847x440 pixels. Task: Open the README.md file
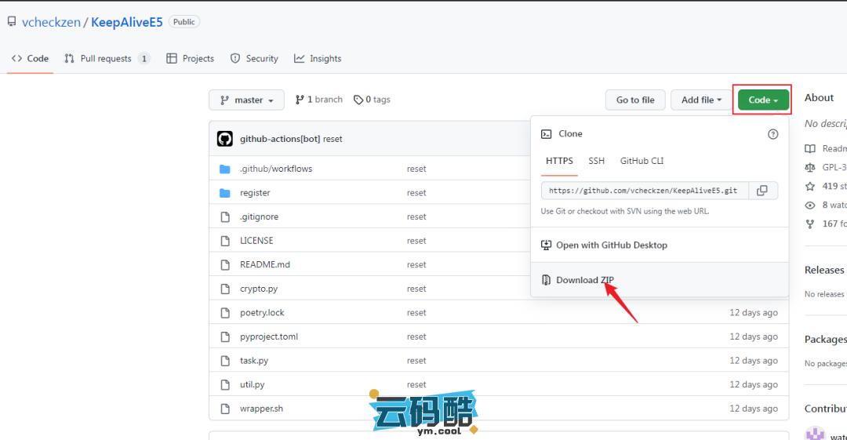[x=265, y=265]
